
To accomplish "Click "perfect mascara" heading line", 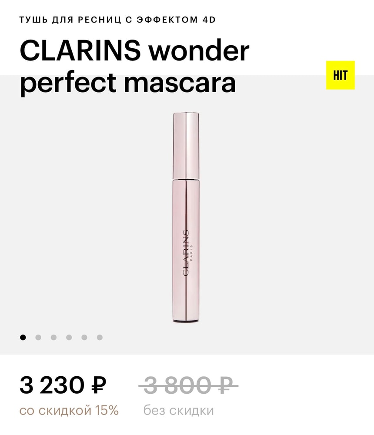I will (127, 82).
